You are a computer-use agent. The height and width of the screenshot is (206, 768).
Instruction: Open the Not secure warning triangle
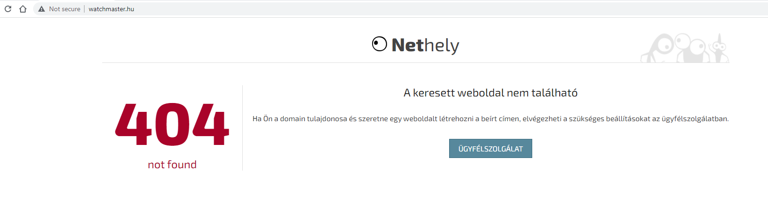coord(42,9)
